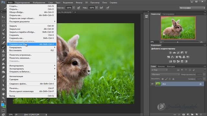Open the Вид layer filter dropdown

tap(159, 70)
